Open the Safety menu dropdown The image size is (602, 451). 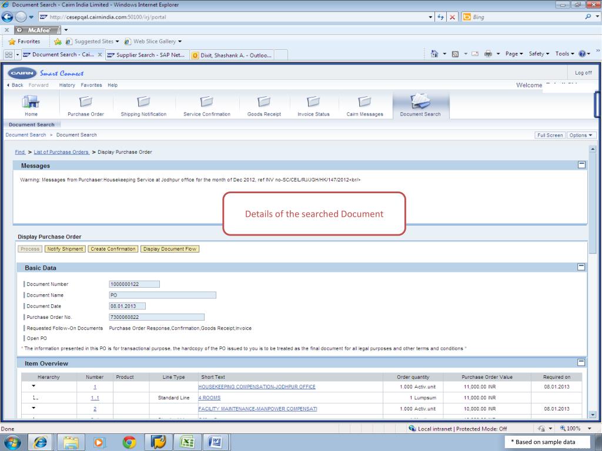539,53
